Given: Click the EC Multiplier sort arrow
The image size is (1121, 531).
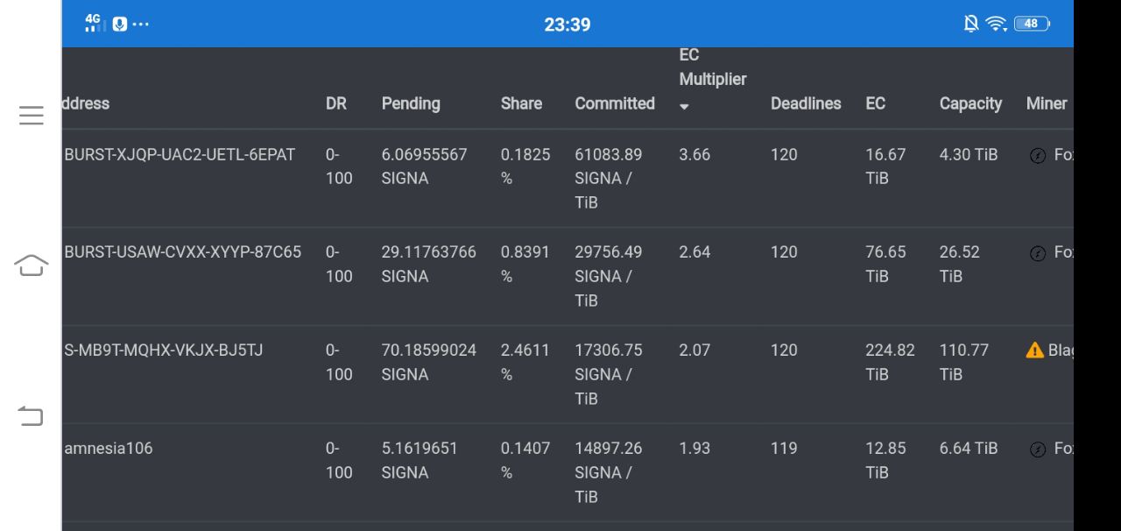Looking at the screenshot, I should pyautogui.click(x=685, y=107).
